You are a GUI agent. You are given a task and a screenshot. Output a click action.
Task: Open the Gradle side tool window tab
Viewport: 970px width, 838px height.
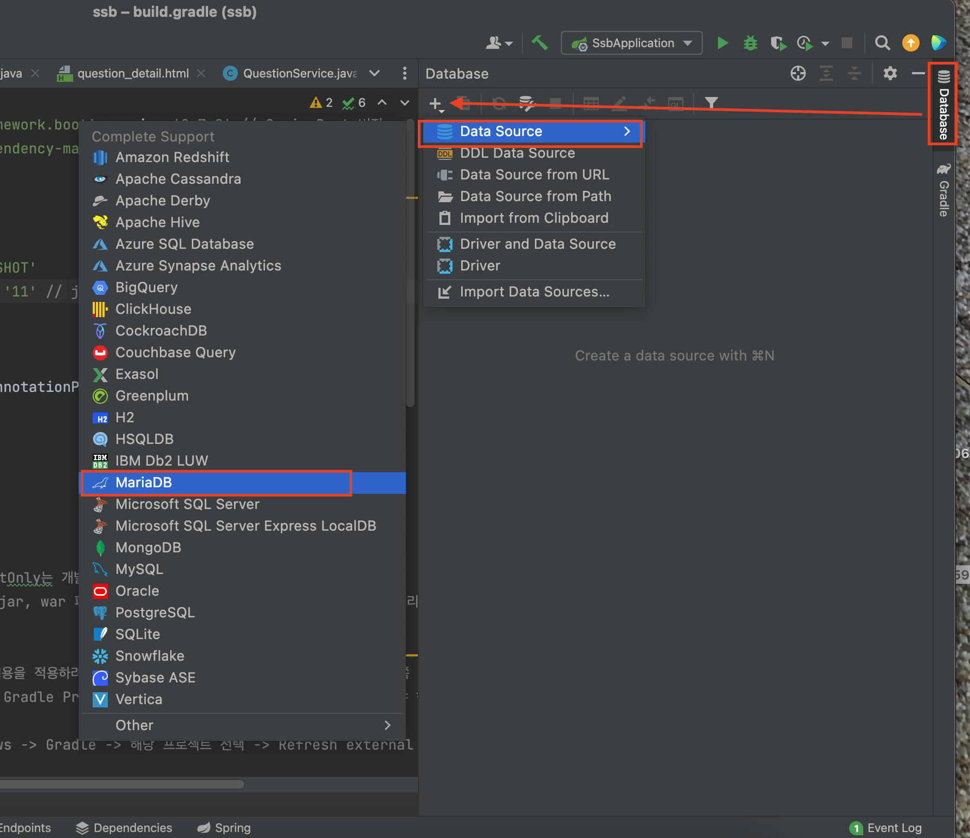(943, 190)
